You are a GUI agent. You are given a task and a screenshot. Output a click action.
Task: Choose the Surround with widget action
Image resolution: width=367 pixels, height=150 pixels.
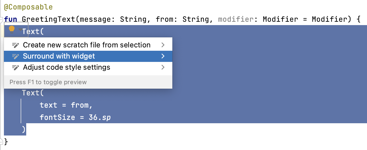point(59,56)
